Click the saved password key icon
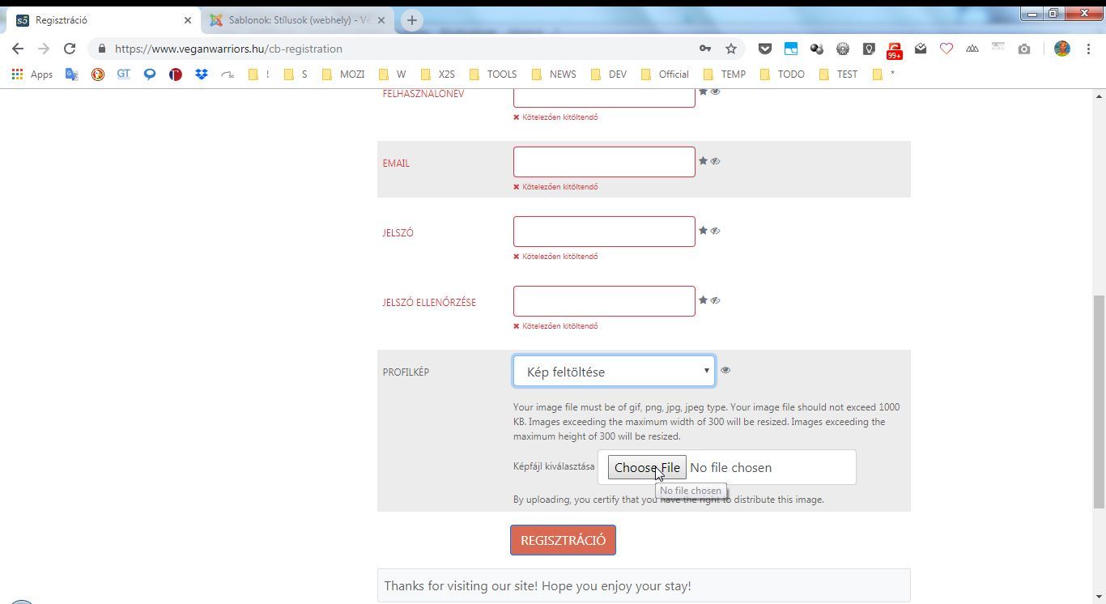 [705, 49]
